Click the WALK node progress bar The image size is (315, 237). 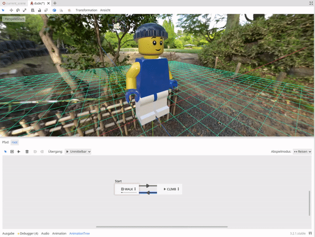129,193
